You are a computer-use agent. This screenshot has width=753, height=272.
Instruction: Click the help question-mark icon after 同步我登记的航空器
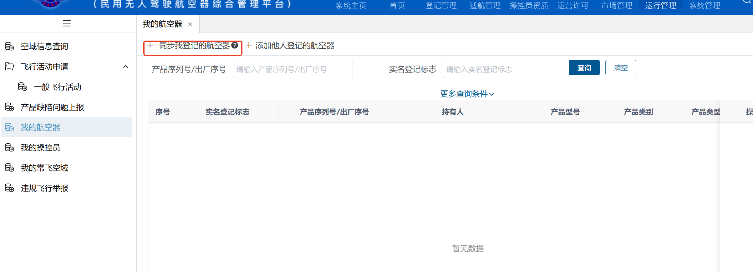235,45
